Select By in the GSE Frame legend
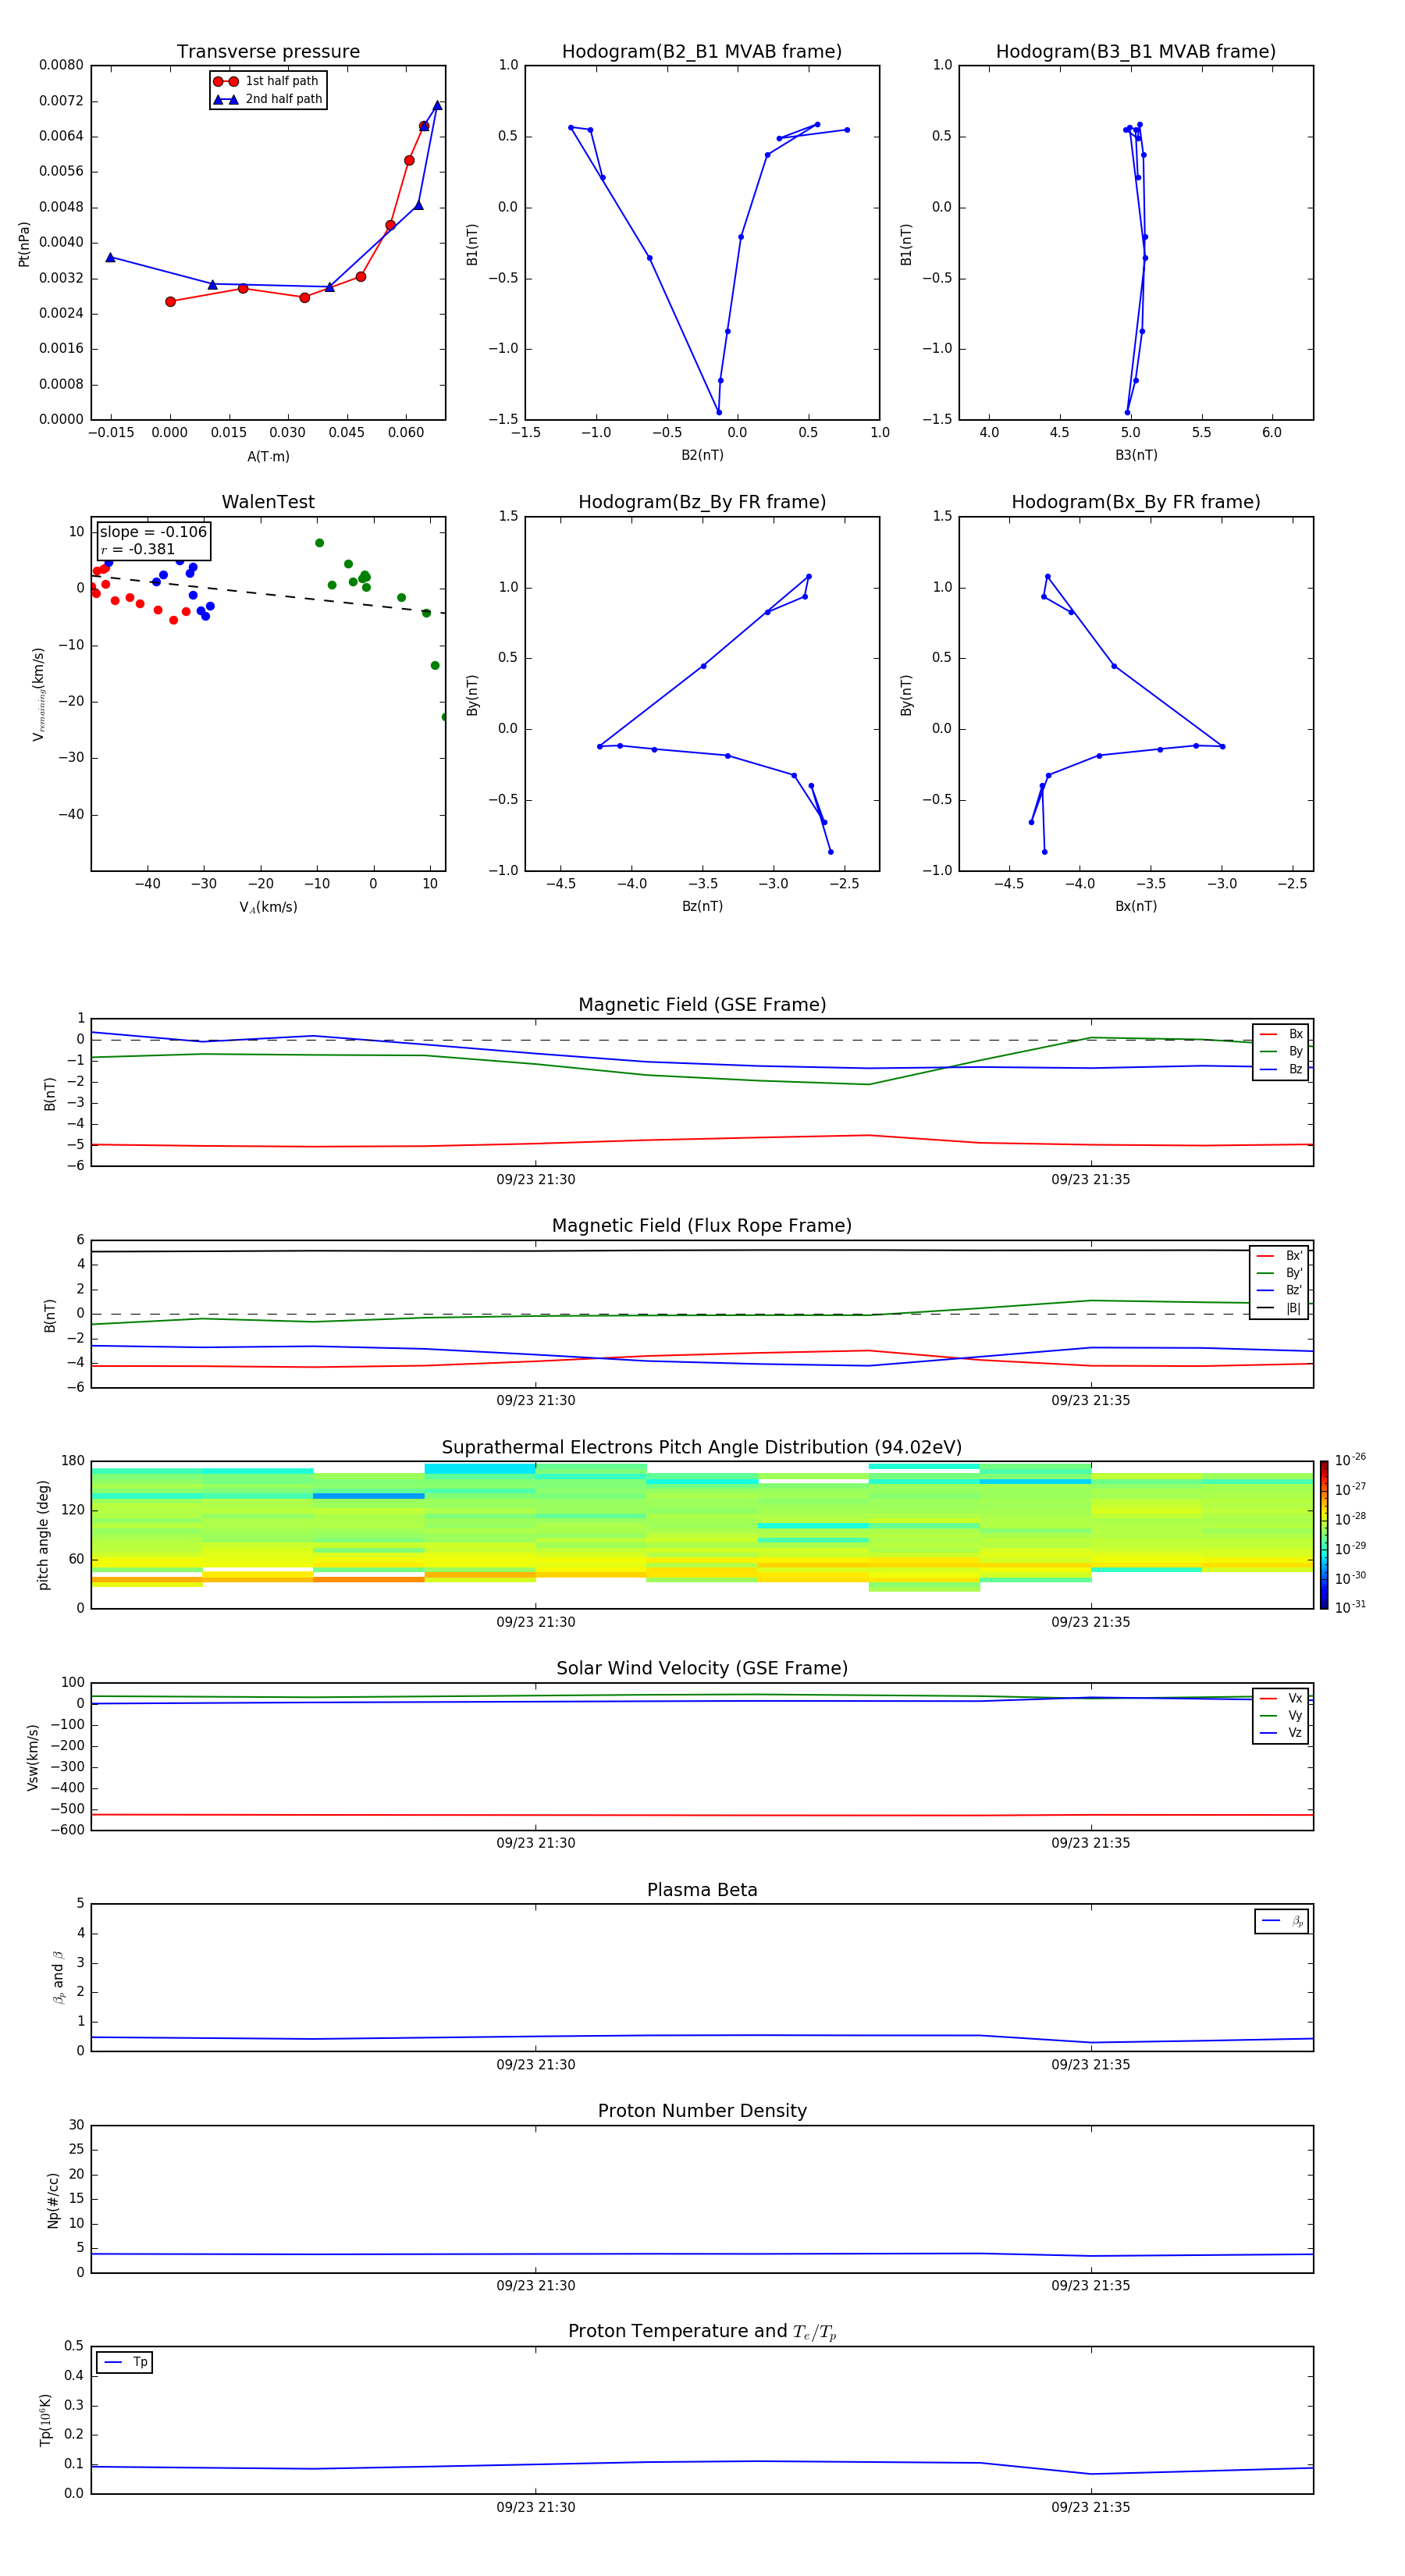This screenshot has height=2576, width=1405. click(x=1281, y=1051)
